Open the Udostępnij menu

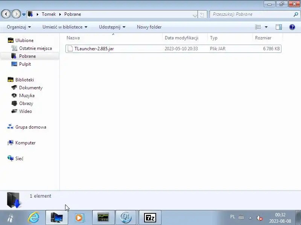coord(112,27)
